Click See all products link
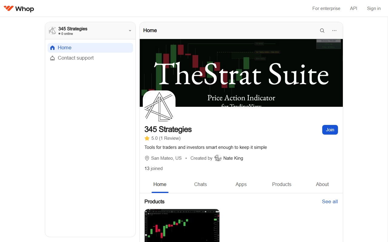The height and width of the screenshot is (242, 388). pyautogui.click(x=330, y=202)
